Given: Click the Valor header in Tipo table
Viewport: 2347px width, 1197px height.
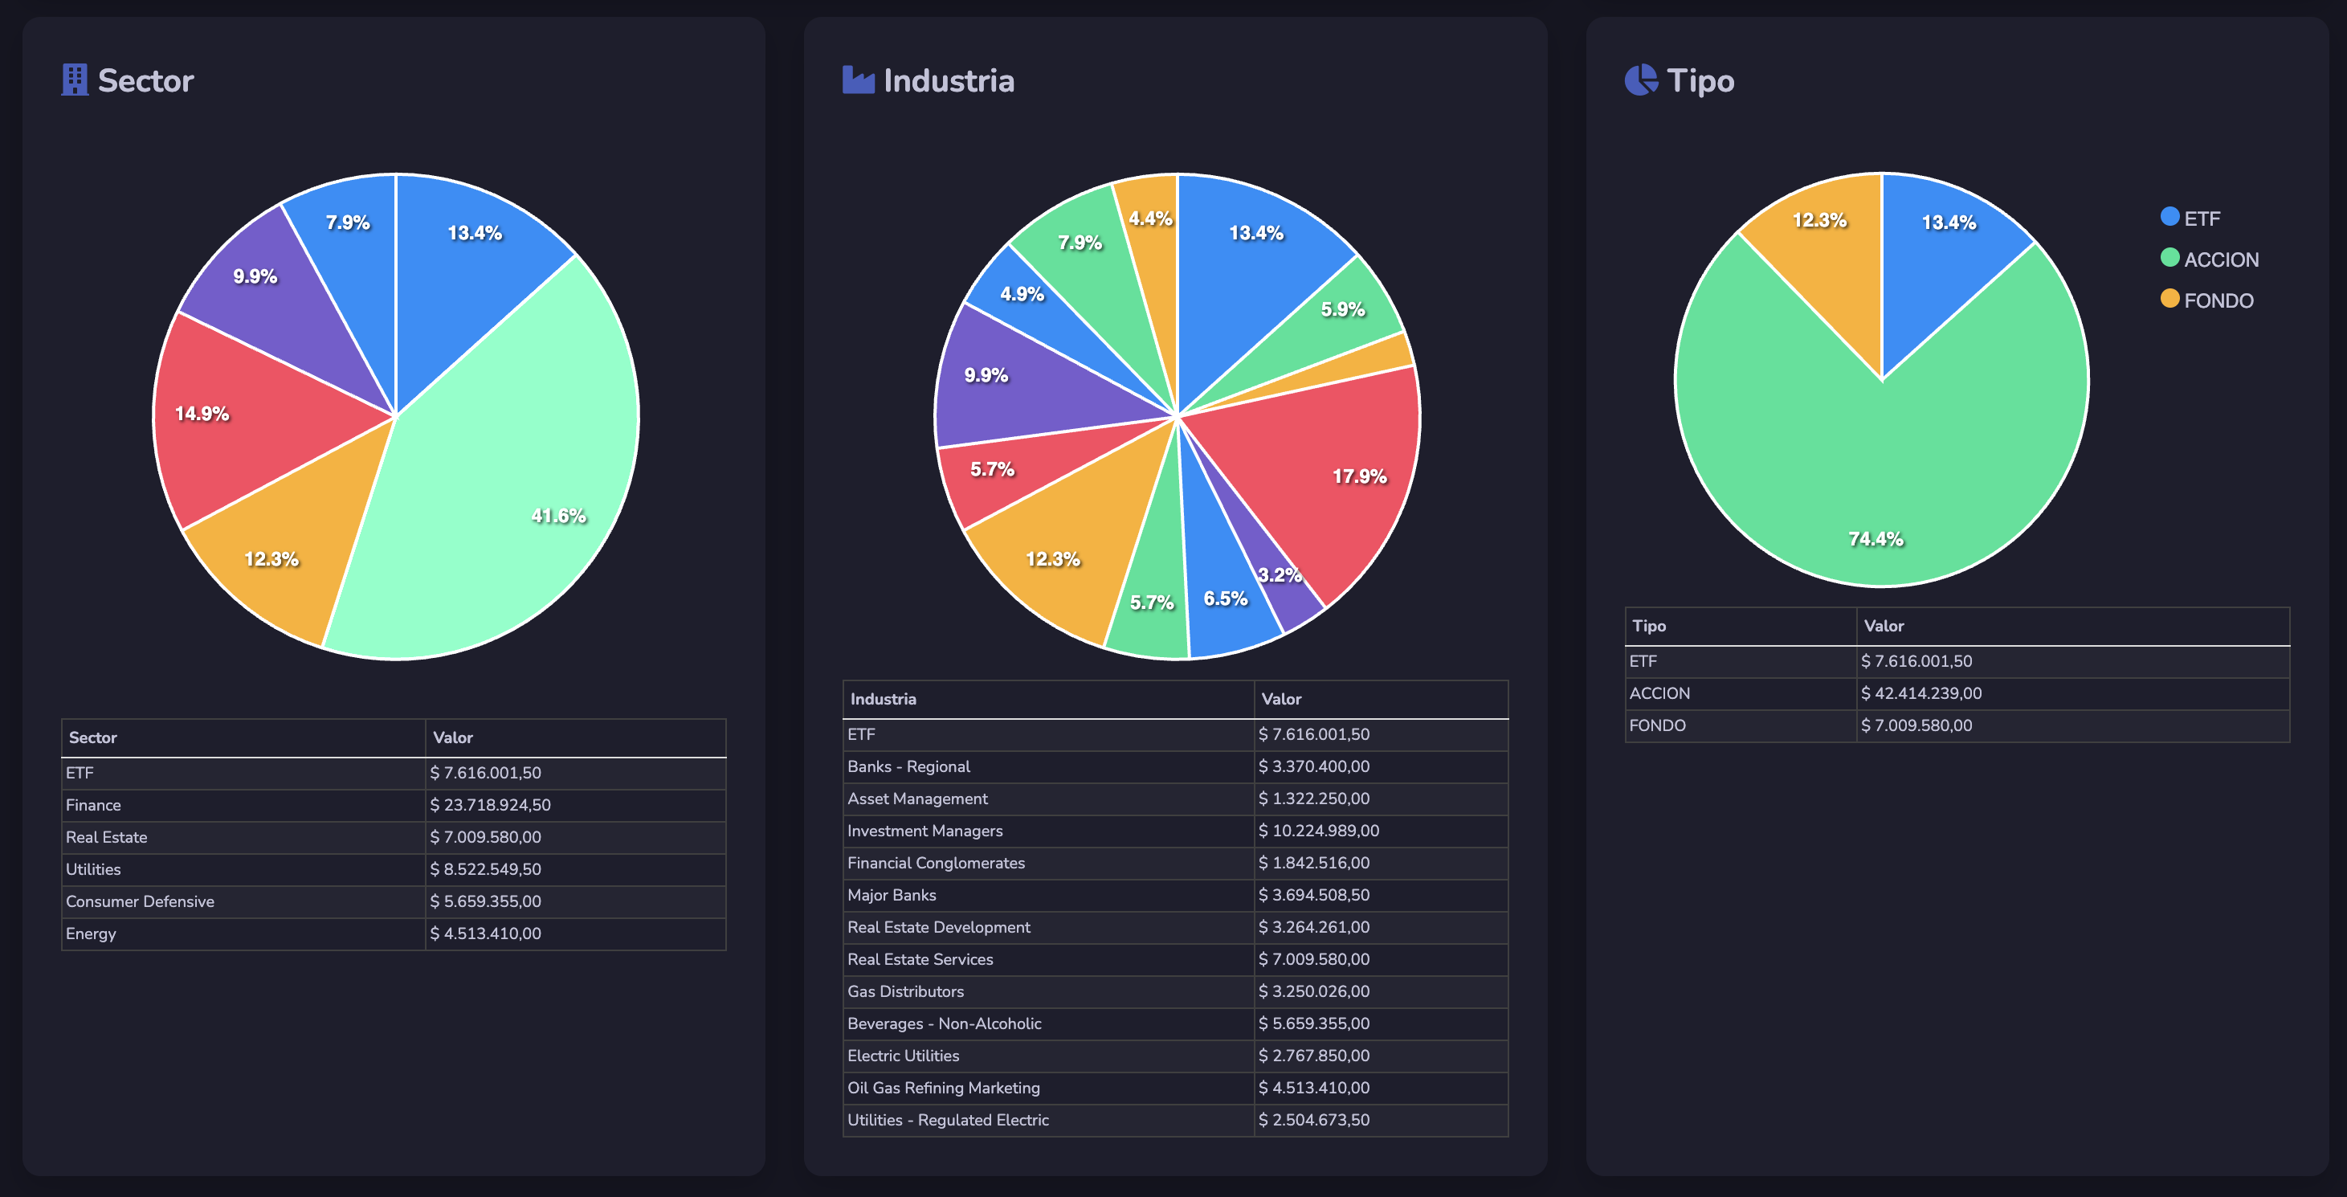Looking at the screenshot, I should click(1884, 626).
